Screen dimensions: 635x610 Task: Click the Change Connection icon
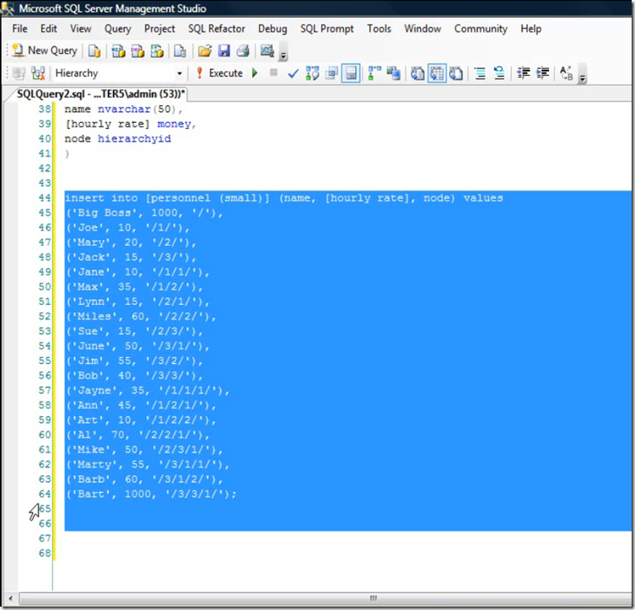coord(38,73)
